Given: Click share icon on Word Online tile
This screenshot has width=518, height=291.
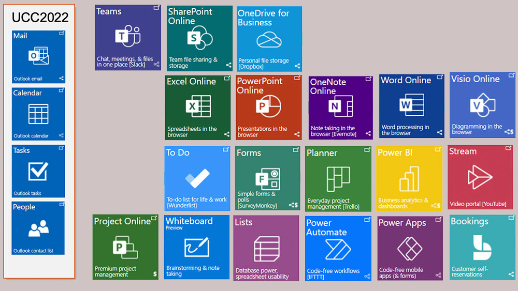Looking at the screenshot, I should click(x=440, y=132).
